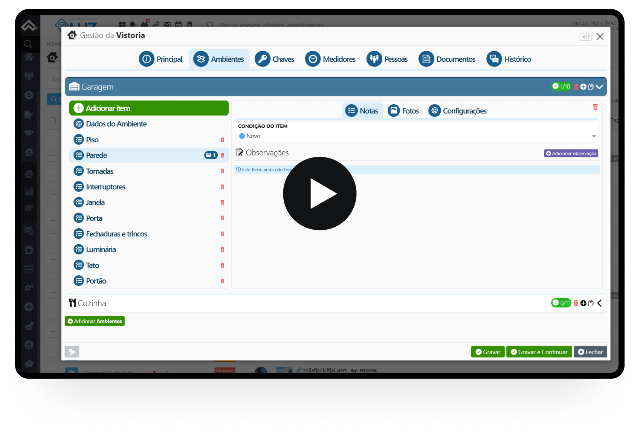The width and height of the screenshot is (640, 436).
Task: Click the green Adicionar item button
Action: click(149, 108)
